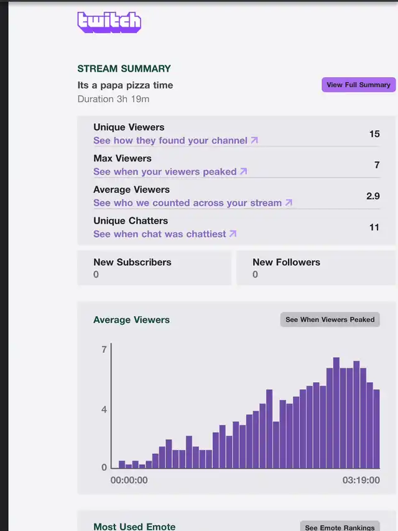Open the See Emote Rankings button
Screen dimensions: 398x531
coord(340,527)
